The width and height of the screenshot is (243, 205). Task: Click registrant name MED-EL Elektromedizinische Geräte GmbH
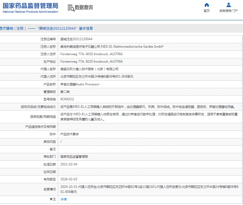[x=132, y=46]
